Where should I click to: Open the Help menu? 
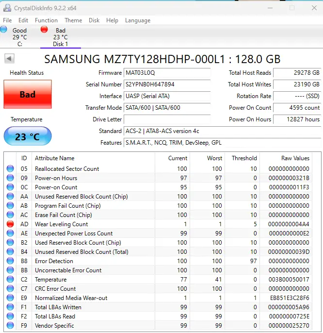pyautogui.click(x=112, y=20)
